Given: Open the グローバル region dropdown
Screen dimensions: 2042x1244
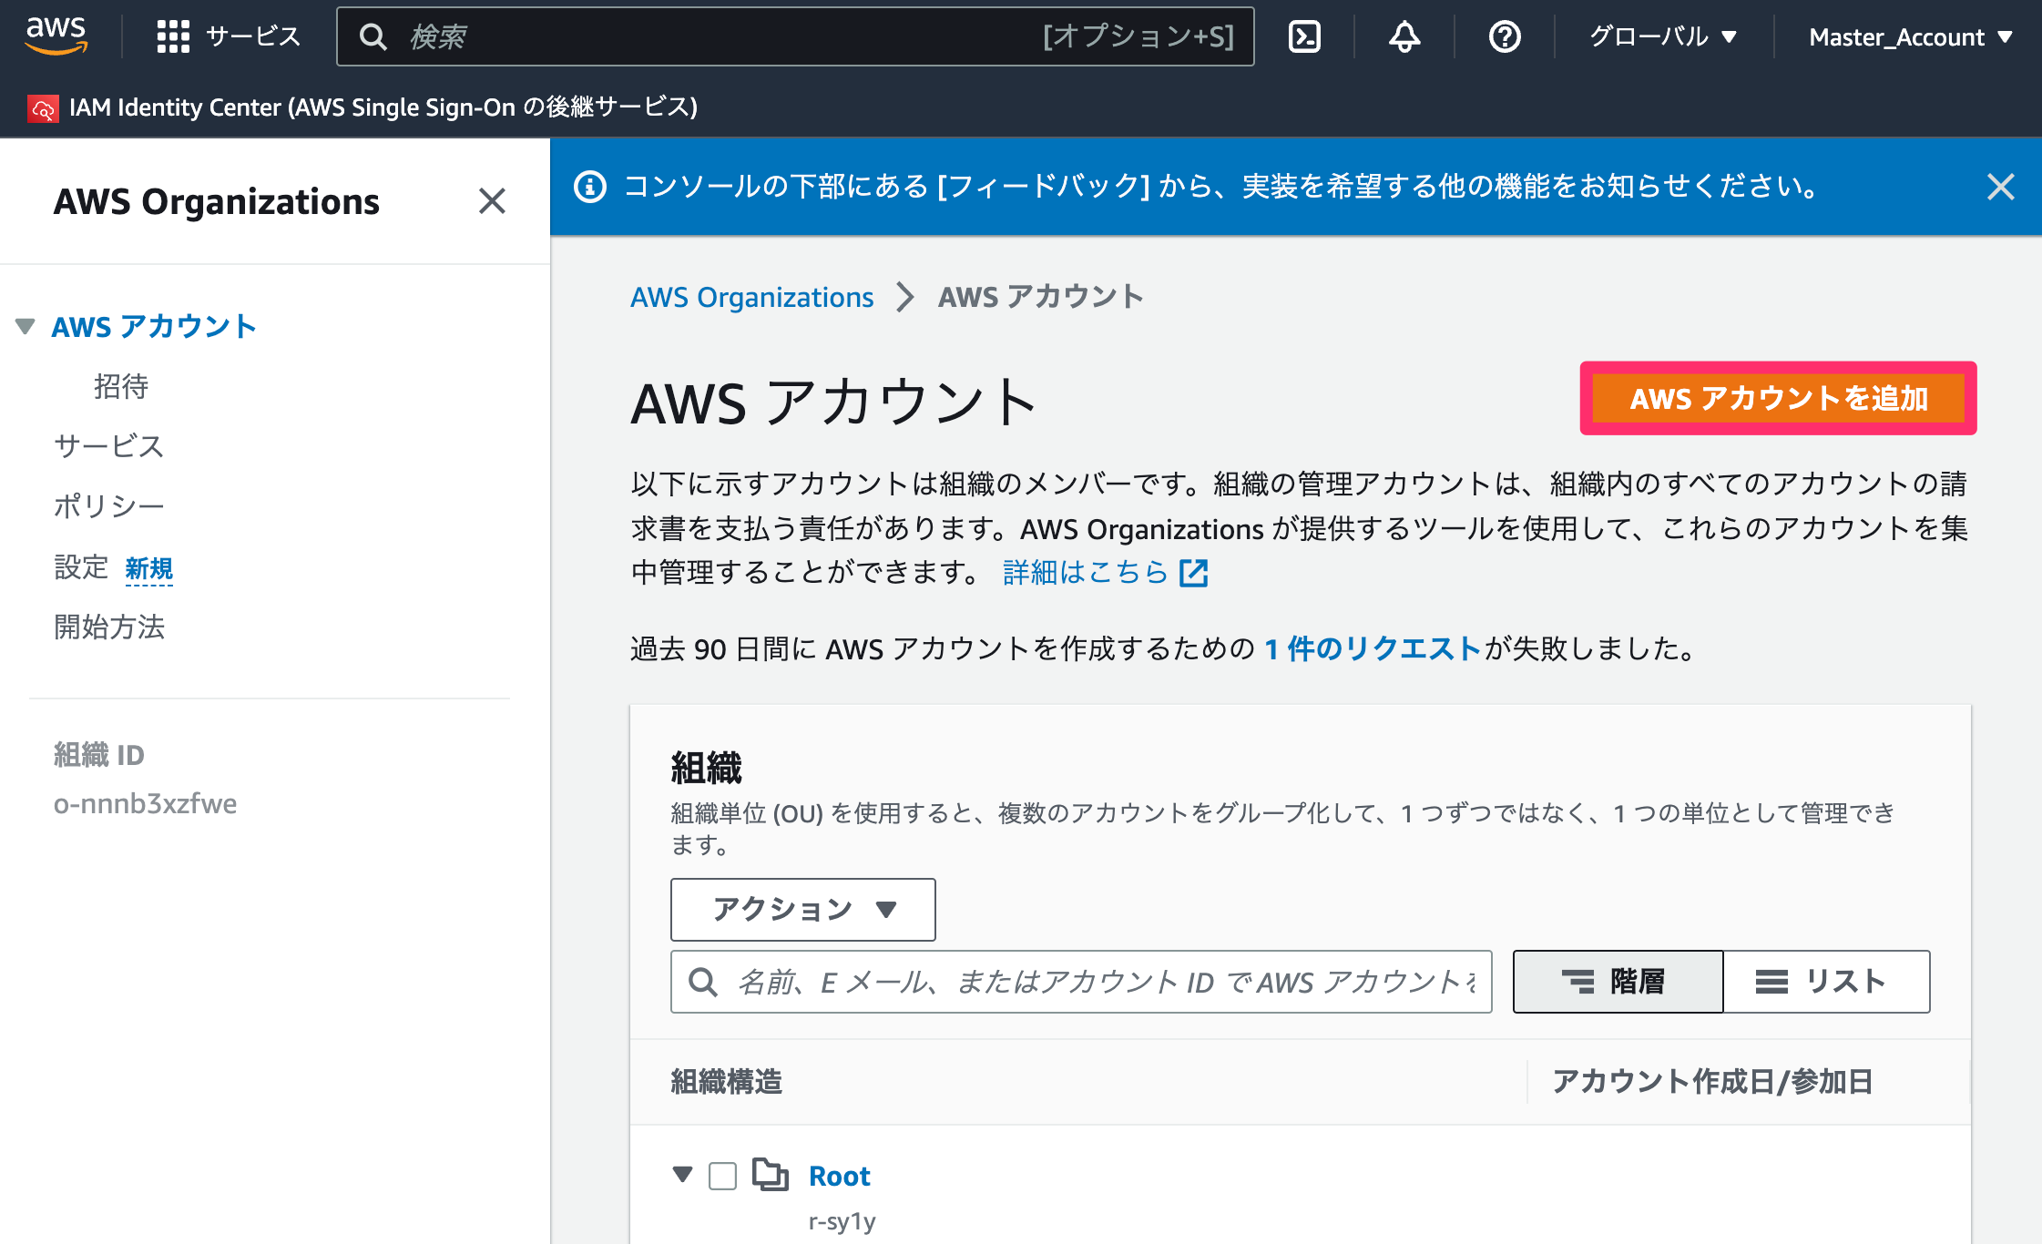Looking at the screenshot, I should (1663, 36).
